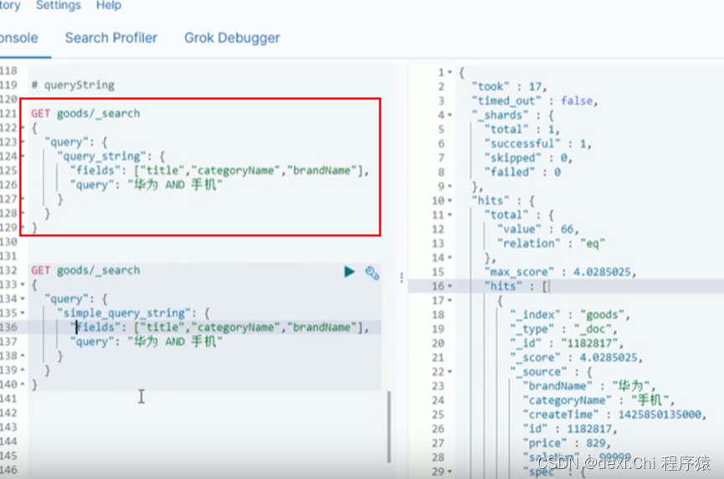The width and height of the screenshot is (724, 479).
Task: Click the "_type" : "_doc" line
Action: pos(563,329)
